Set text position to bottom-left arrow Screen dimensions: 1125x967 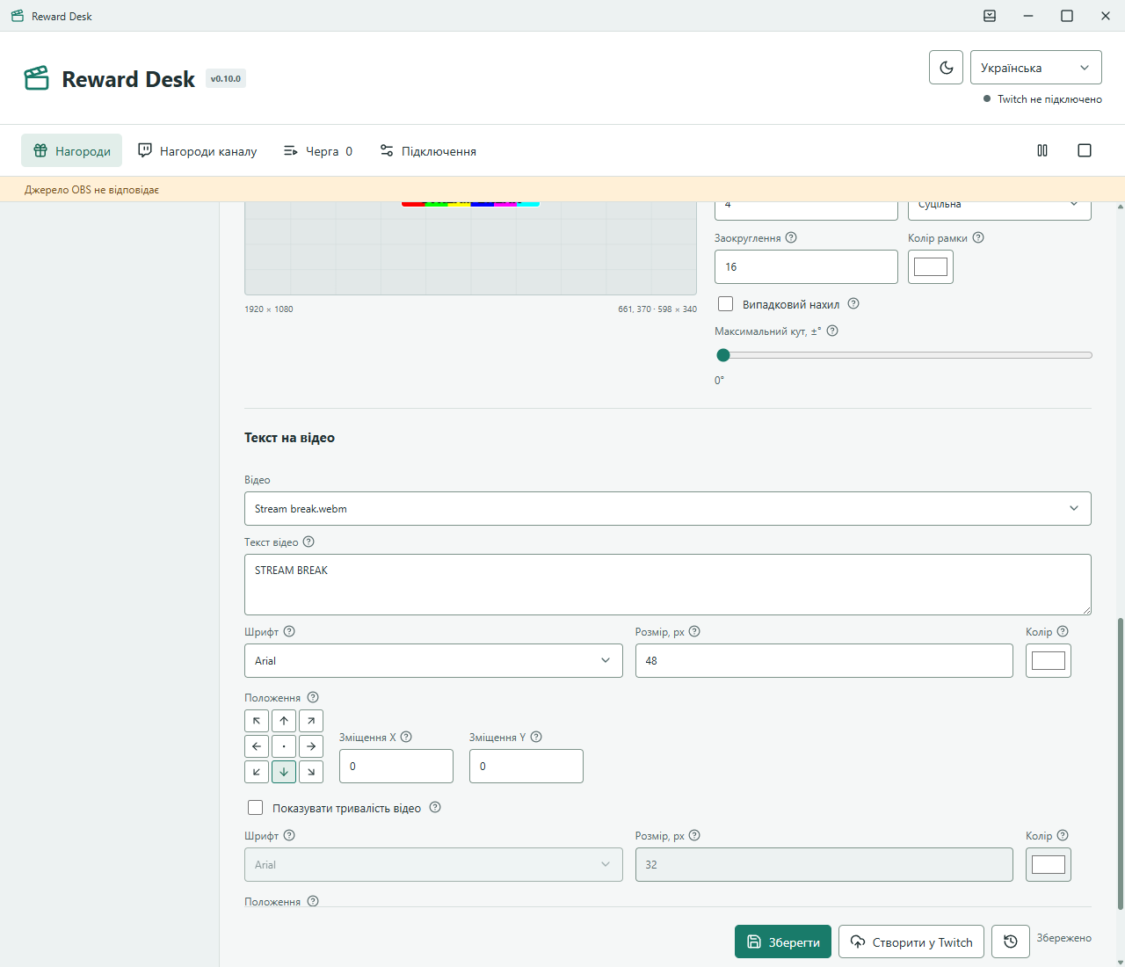(x=257, y=772)
